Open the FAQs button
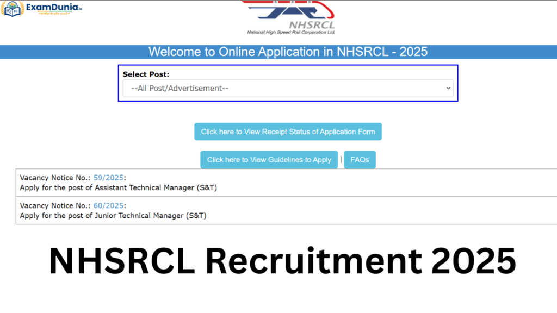Image resolution: width=557 pixels, height=313 pixels. 360,160
